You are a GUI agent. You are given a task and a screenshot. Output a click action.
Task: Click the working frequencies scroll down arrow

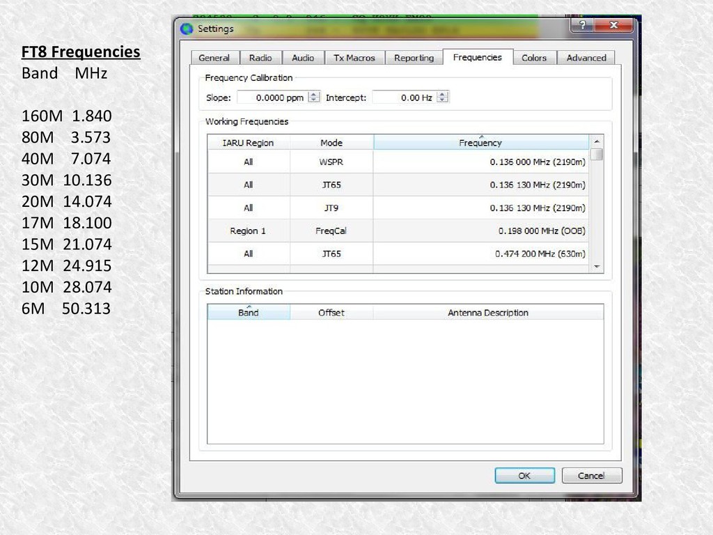(597, 267)
